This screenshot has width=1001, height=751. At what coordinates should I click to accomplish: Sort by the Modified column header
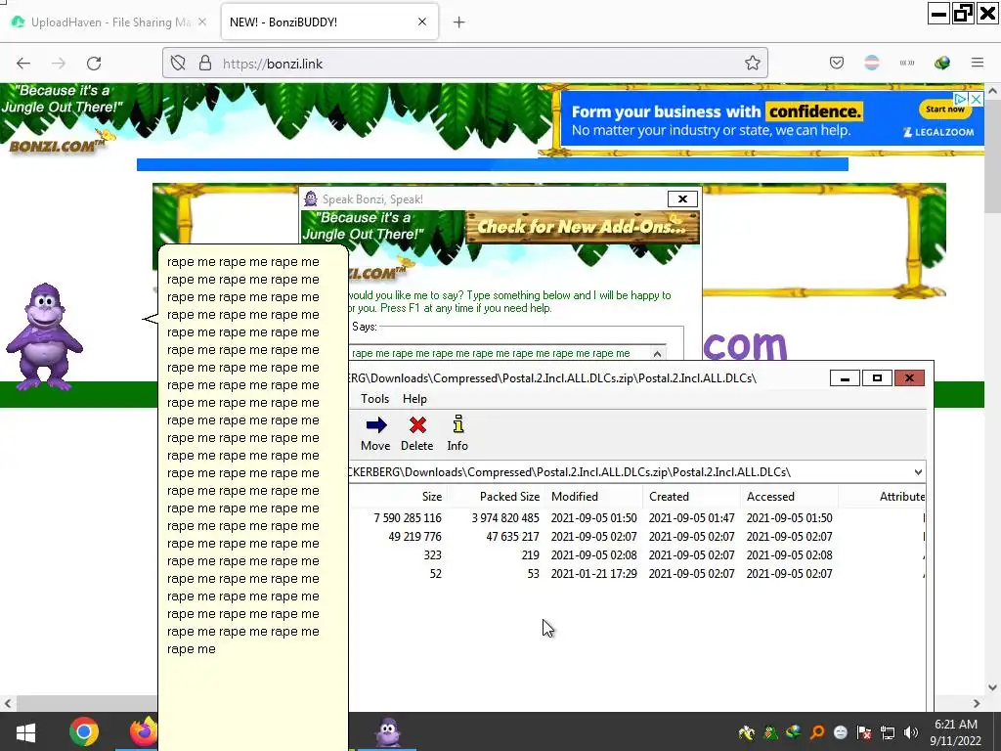pos(593,496)
